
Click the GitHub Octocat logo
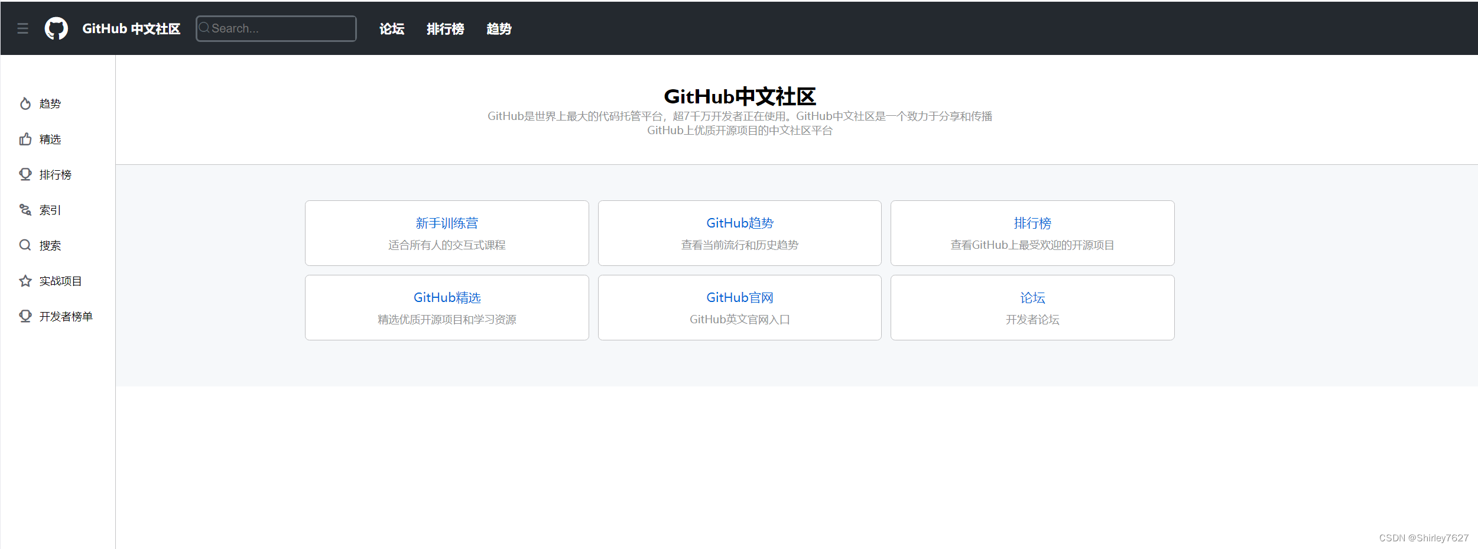[x=57, y=28]
